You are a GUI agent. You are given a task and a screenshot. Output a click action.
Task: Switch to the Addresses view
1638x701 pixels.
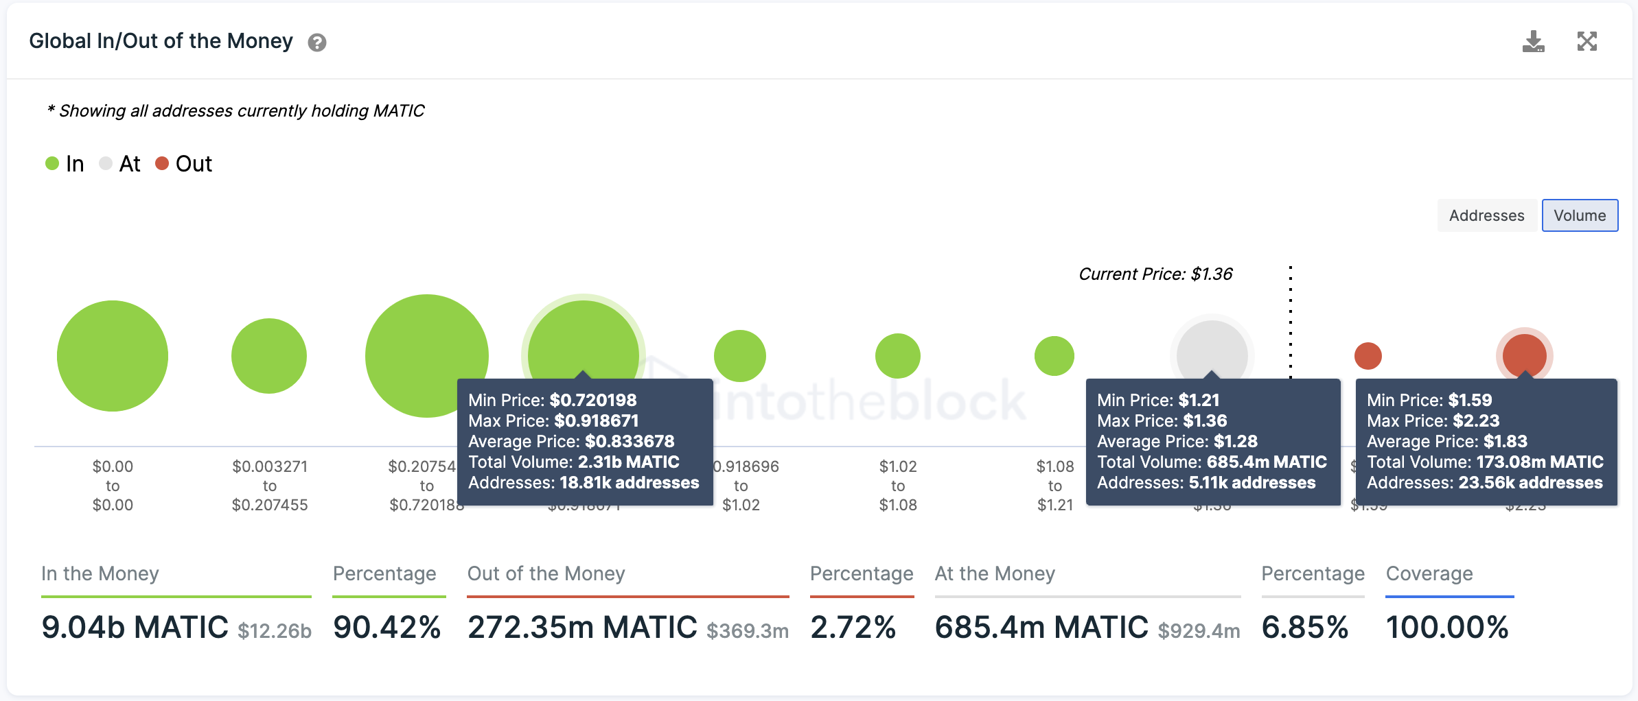1486,215
